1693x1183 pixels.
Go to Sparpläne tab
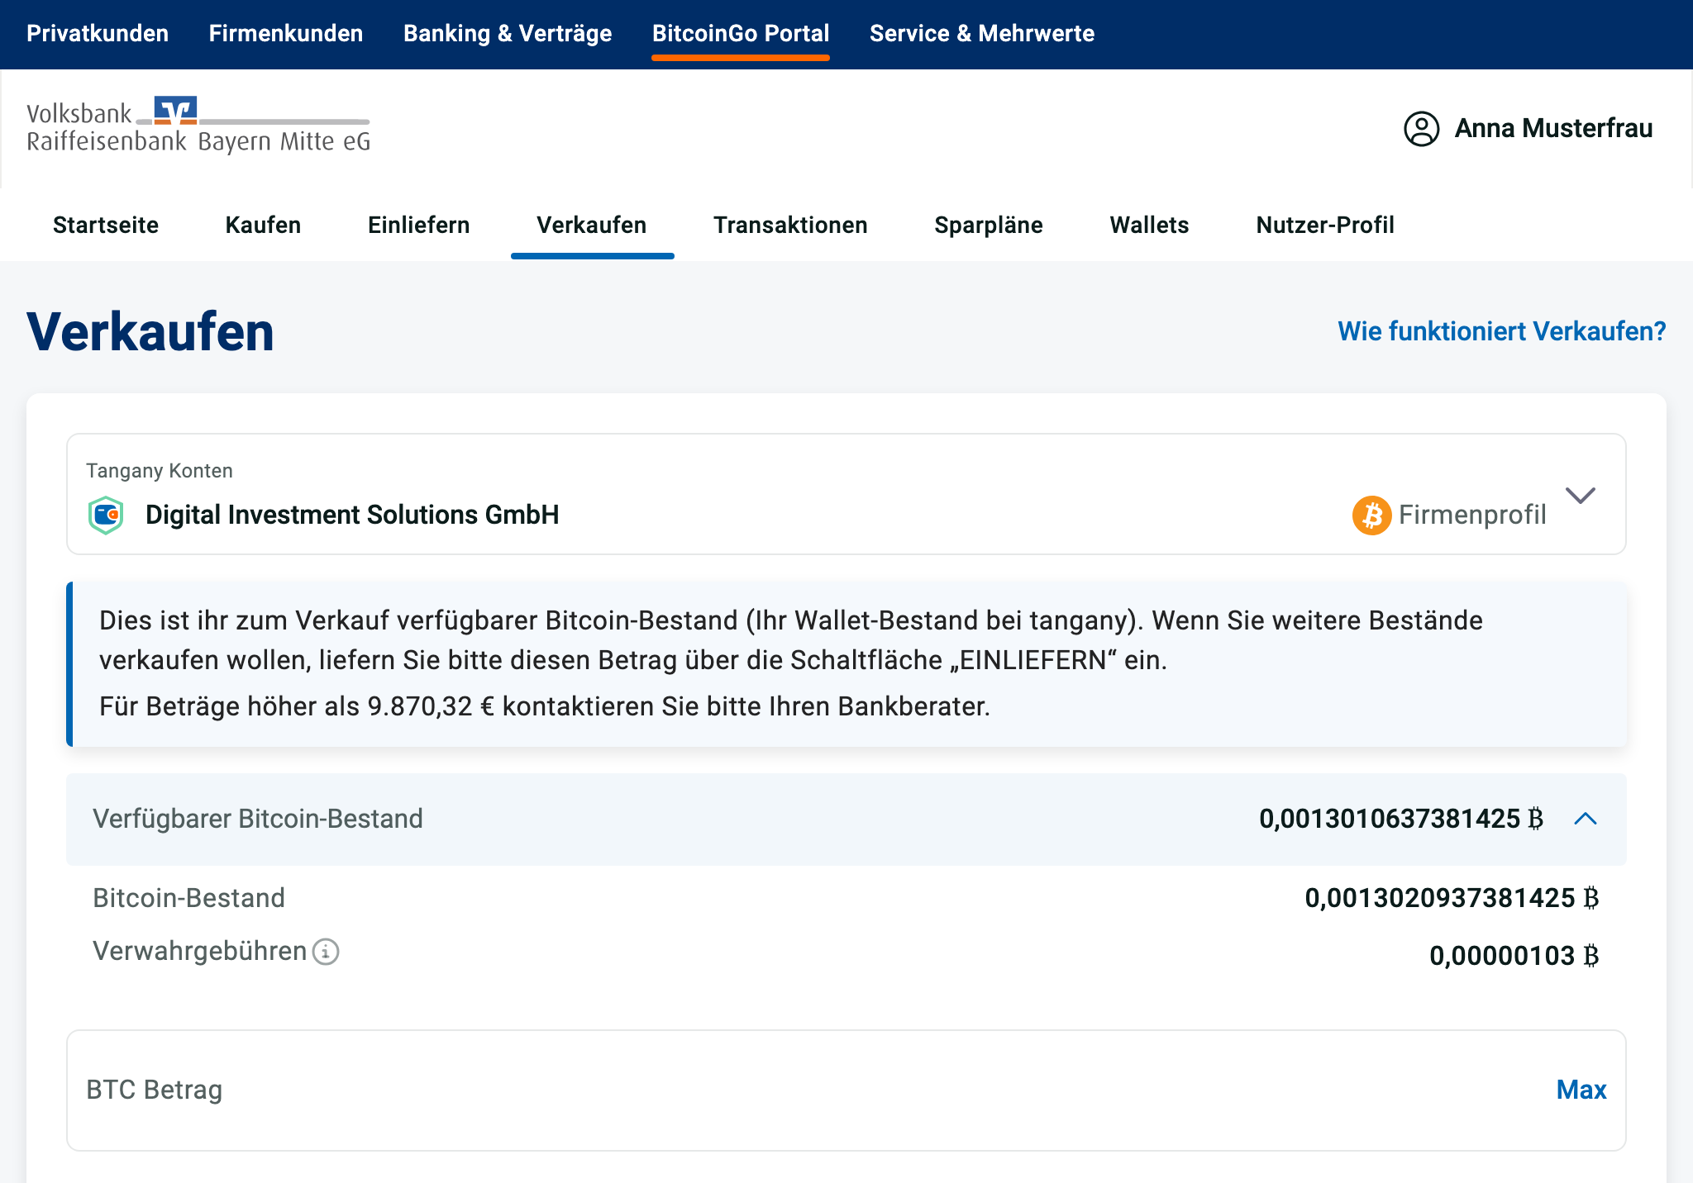pyautogui.click(x=988, y=225)
